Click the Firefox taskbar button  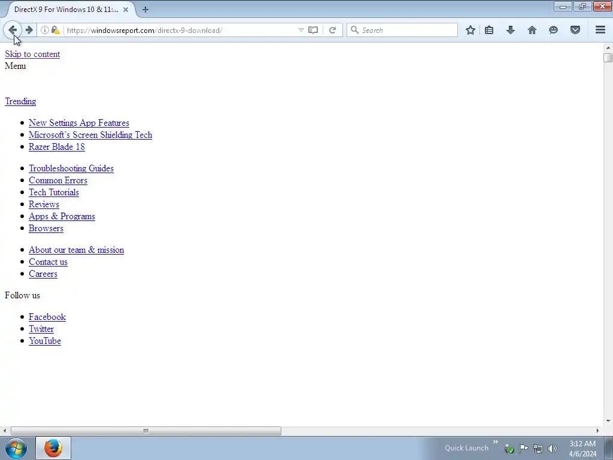coord(53,448)
